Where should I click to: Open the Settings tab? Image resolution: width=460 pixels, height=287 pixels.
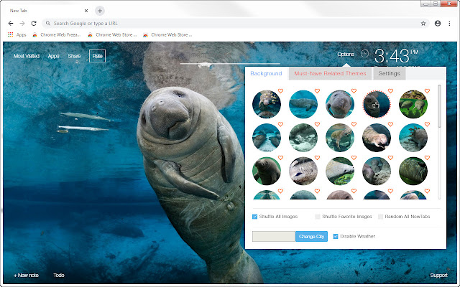pos(389,73)
